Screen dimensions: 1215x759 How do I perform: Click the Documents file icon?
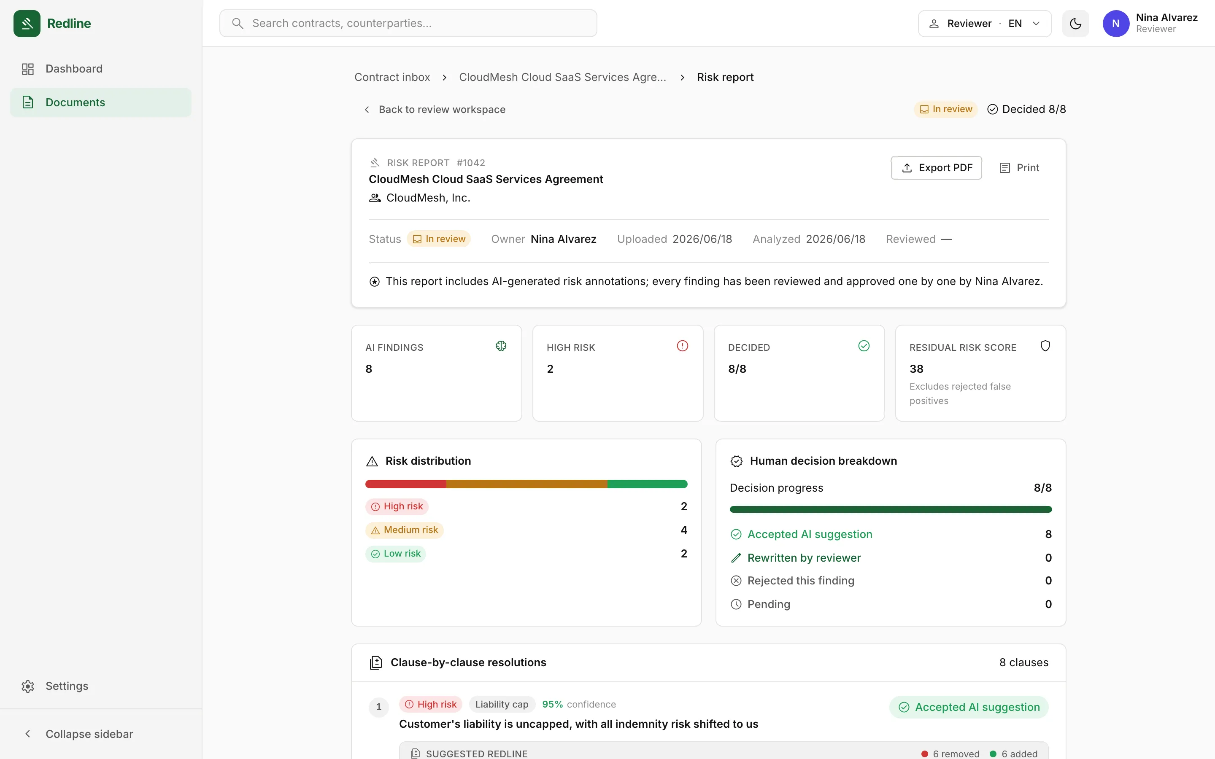(x=28, y=102)
